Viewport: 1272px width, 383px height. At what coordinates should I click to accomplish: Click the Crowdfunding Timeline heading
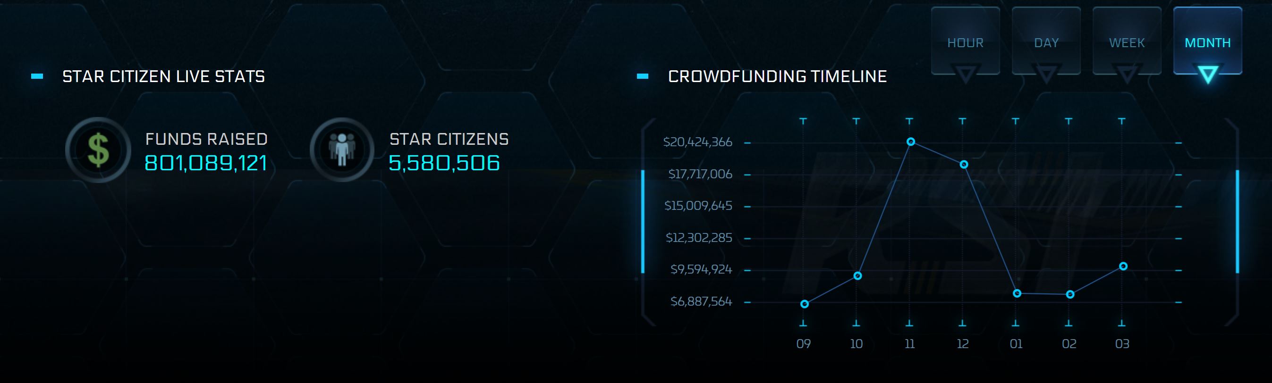point(777,76)
